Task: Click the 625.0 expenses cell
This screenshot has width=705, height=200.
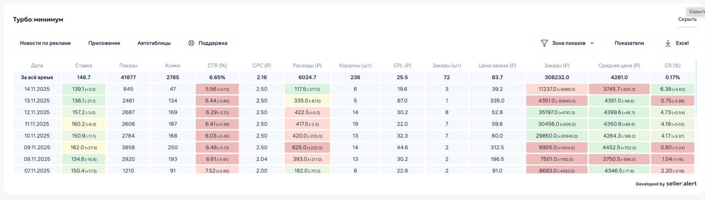Action: (x=307, y=147)
